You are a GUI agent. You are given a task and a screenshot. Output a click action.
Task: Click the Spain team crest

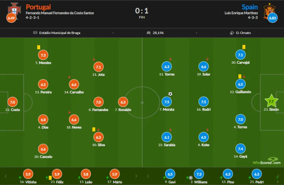(x=268, y=10)
